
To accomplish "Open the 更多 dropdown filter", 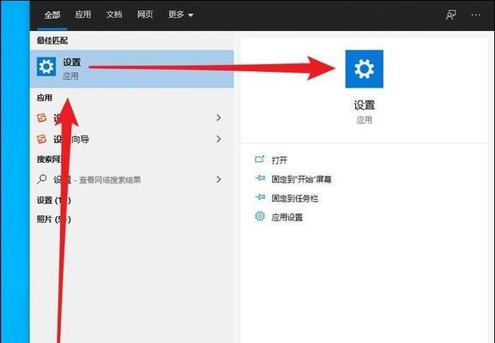I will (x=180, y=15).
